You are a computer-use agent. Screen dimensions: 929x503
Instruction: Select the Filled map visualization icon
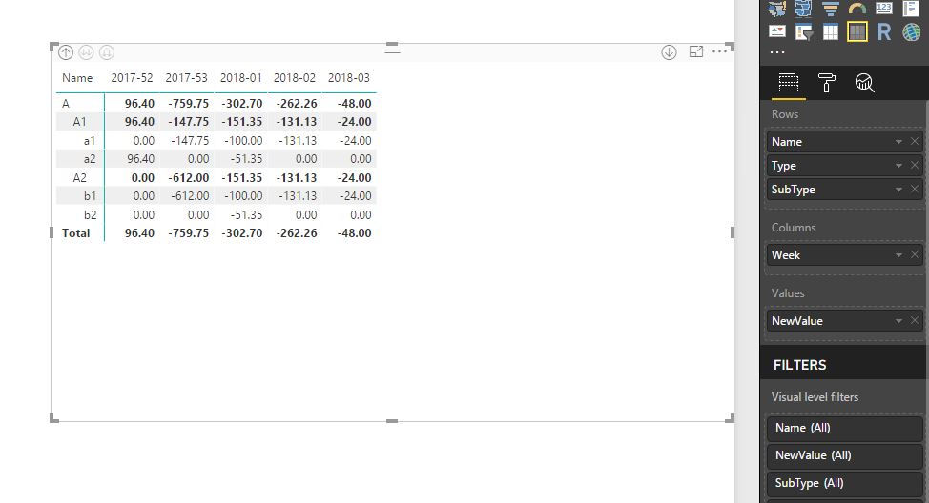776,8
